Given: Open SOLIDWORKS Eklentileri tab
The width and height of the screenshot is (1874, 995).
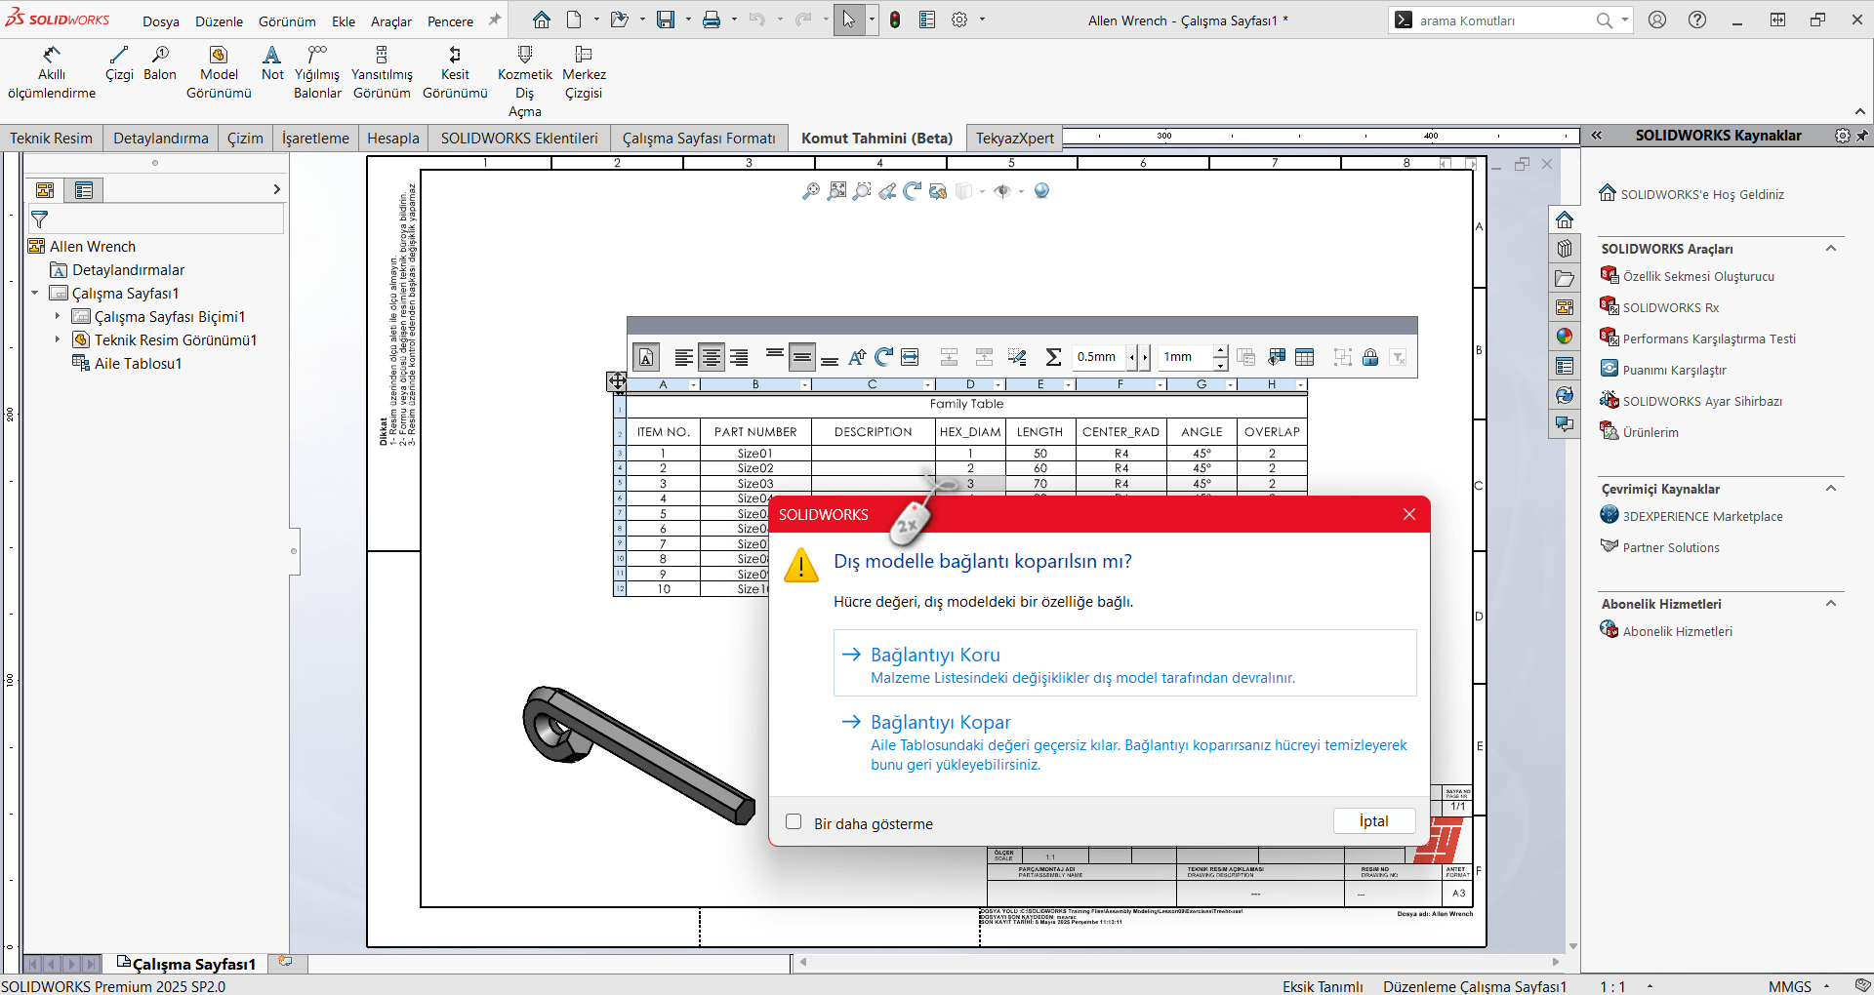Looking at the screenshot, I should 519,138.
